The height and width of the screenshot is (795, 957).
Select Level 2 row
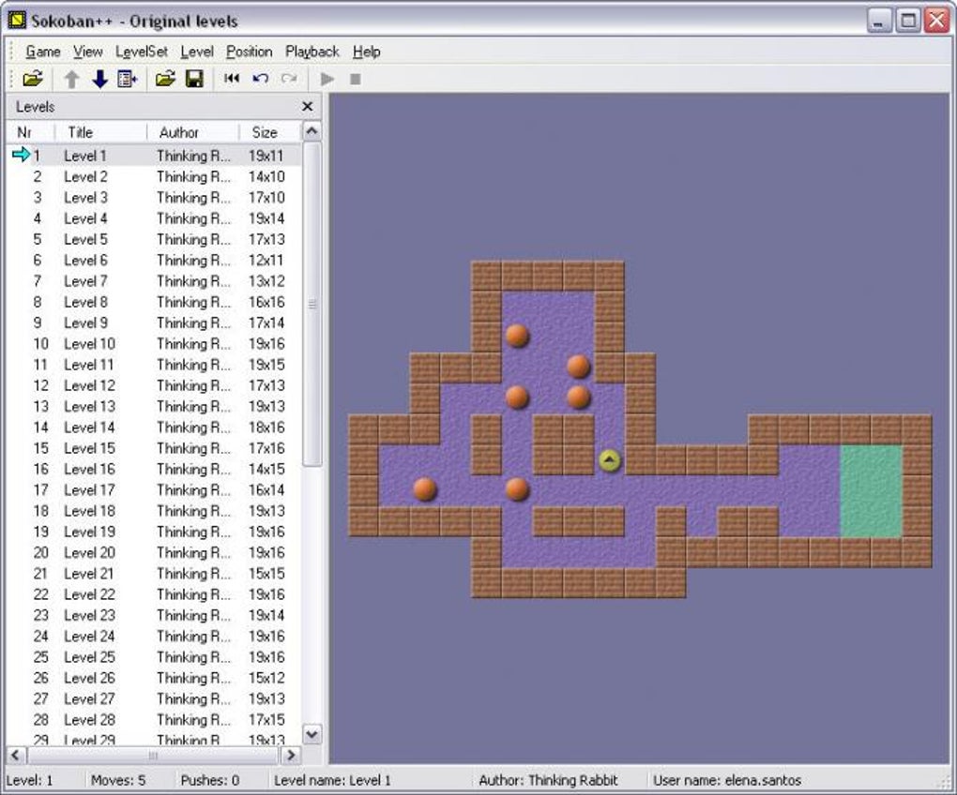point(154,177)
